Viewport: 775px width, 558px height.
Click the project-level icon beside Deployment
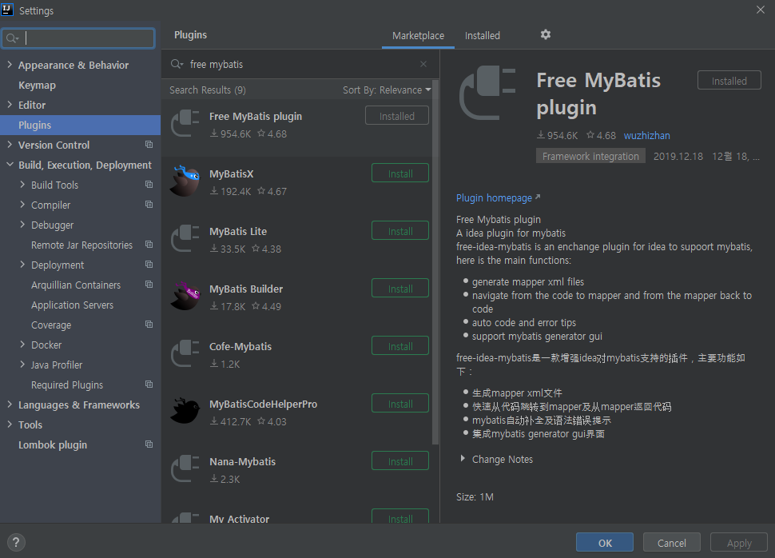click(x=149, y=265)
